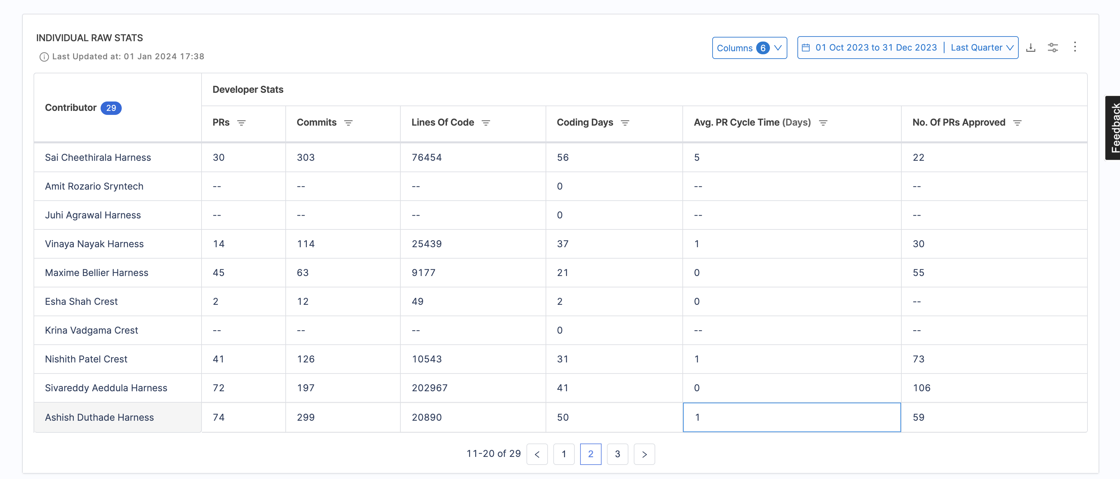Image resolution: width=1120 pixels, height=479 pixels.
Task: Expand the Columns dropdown
Action: [x=749, y=48]
